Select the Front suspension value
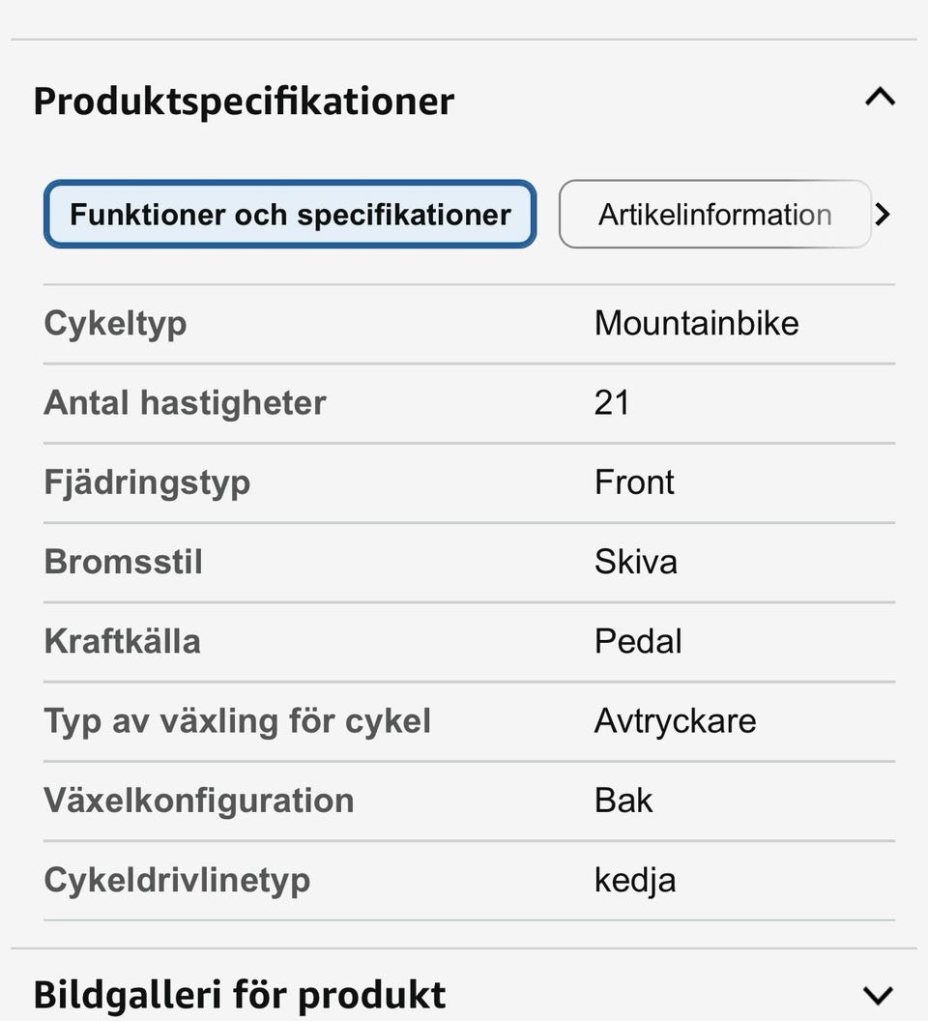This screenshot has width=928, height=1021. [634, 481]
